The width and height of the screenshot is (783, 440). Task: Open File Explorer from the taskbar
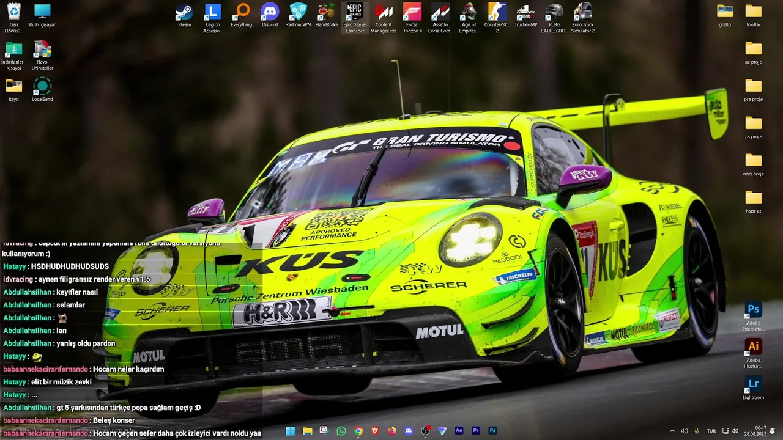pyautogui.click(x=307, y=431)
